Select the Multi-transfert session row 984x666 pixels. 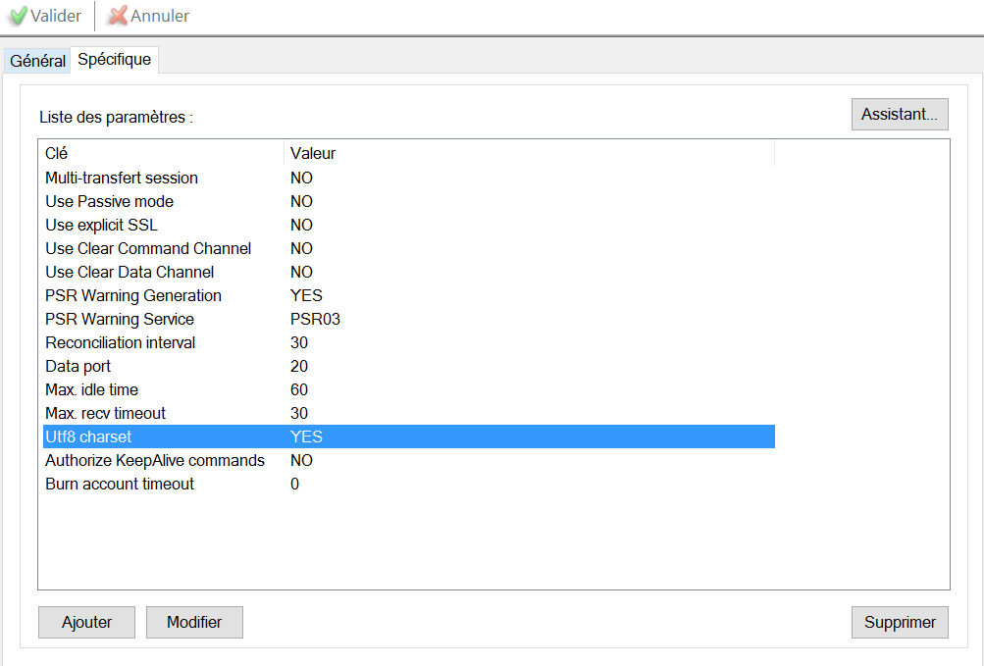point(122,179)
